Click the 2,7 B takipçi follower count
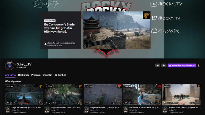 20,67
